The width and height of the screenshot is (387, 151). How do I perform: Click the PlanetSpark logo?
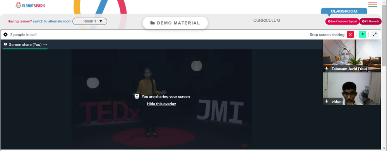tap(30, 5)
